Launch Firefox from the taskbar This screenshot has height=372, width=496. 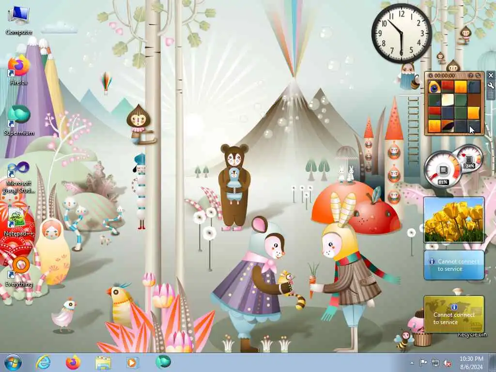73,362
